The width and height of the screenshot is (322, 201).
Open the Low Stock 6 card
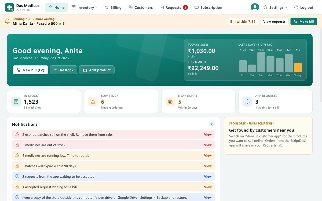121,102
